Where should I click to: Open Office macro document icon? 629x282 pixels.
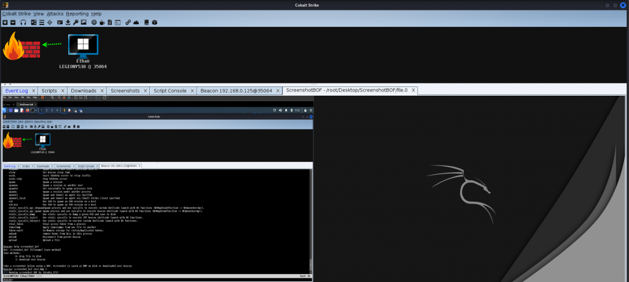[x=110, y=23]
